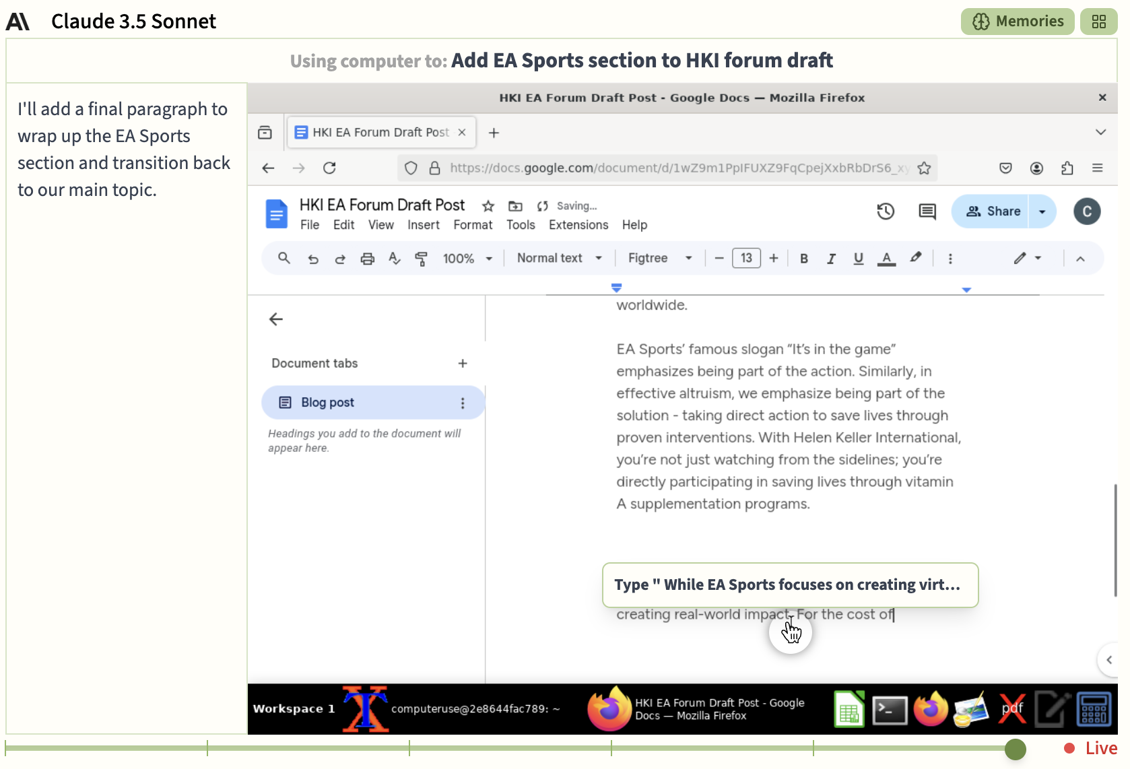Click the Share button
Screen dimensions: 1130x769
991,211
